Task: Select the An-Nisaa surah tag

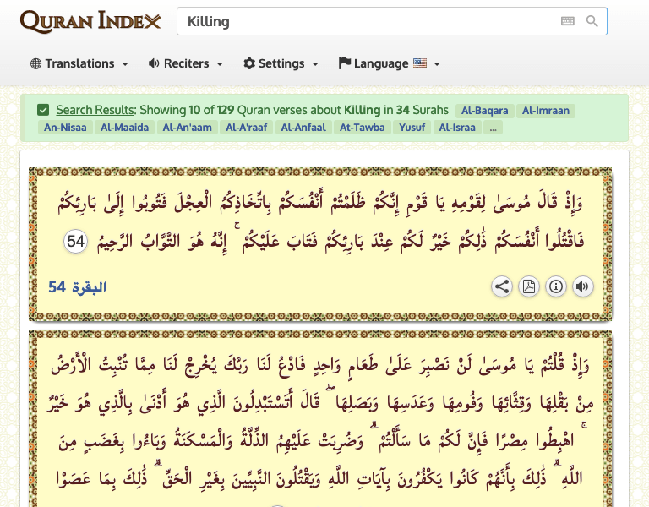Action: 64,128
